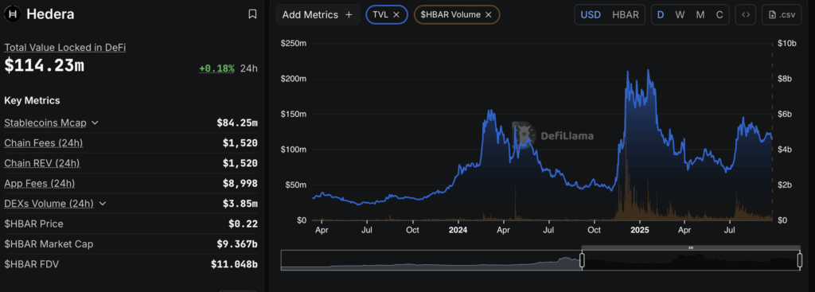Image resolution: width=815 pixels, height=292 pixels.
Task: Click the $HBAR Market Cap value $9.367b
Action: pyautogui.click(x=237, y=244)
